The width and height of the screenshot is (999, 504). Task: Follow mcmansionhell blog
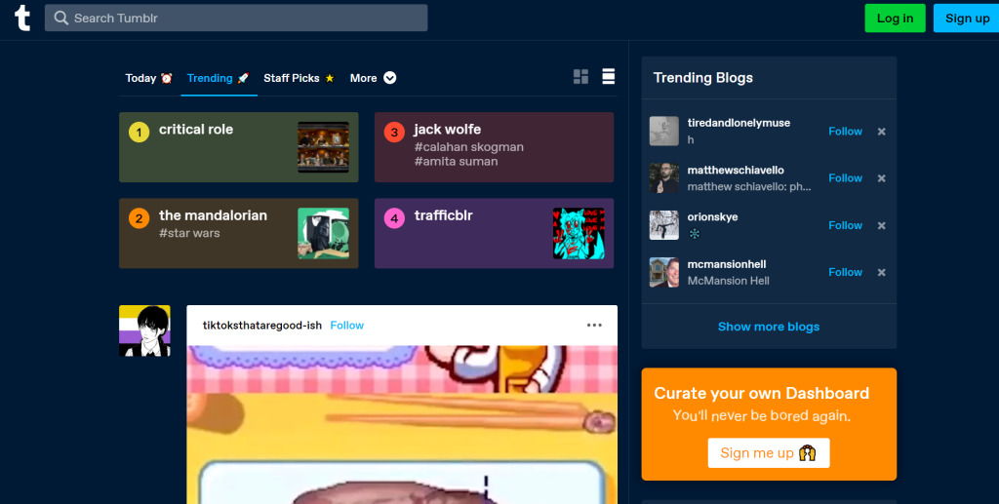point(845,272)
